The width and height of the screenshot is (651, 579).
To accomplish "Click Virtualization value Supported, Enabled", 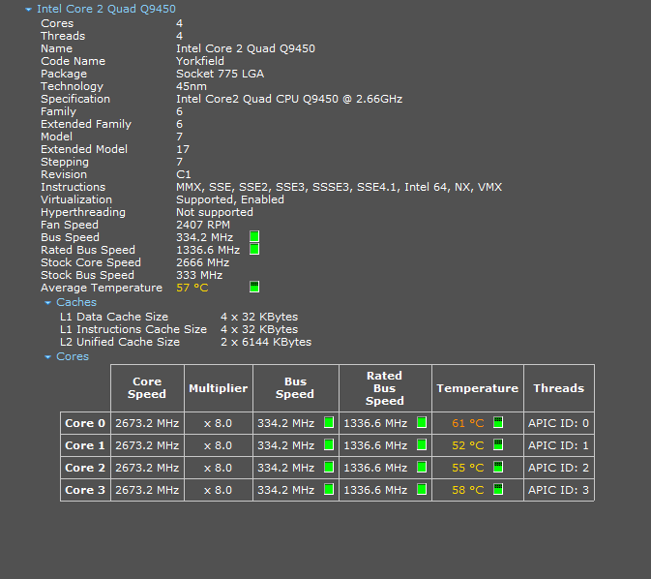I will pyautogui.click(x=230, y=199).
